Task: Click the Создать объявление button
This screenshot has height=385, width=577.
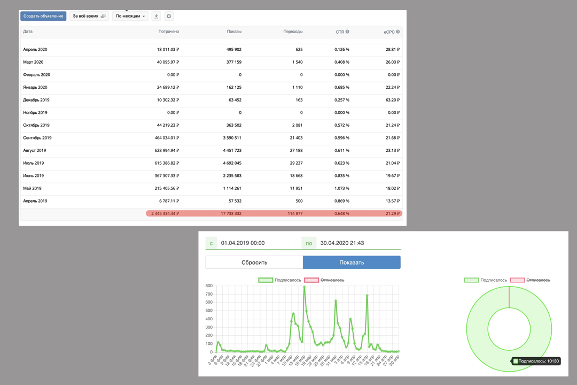Action: 43,16
